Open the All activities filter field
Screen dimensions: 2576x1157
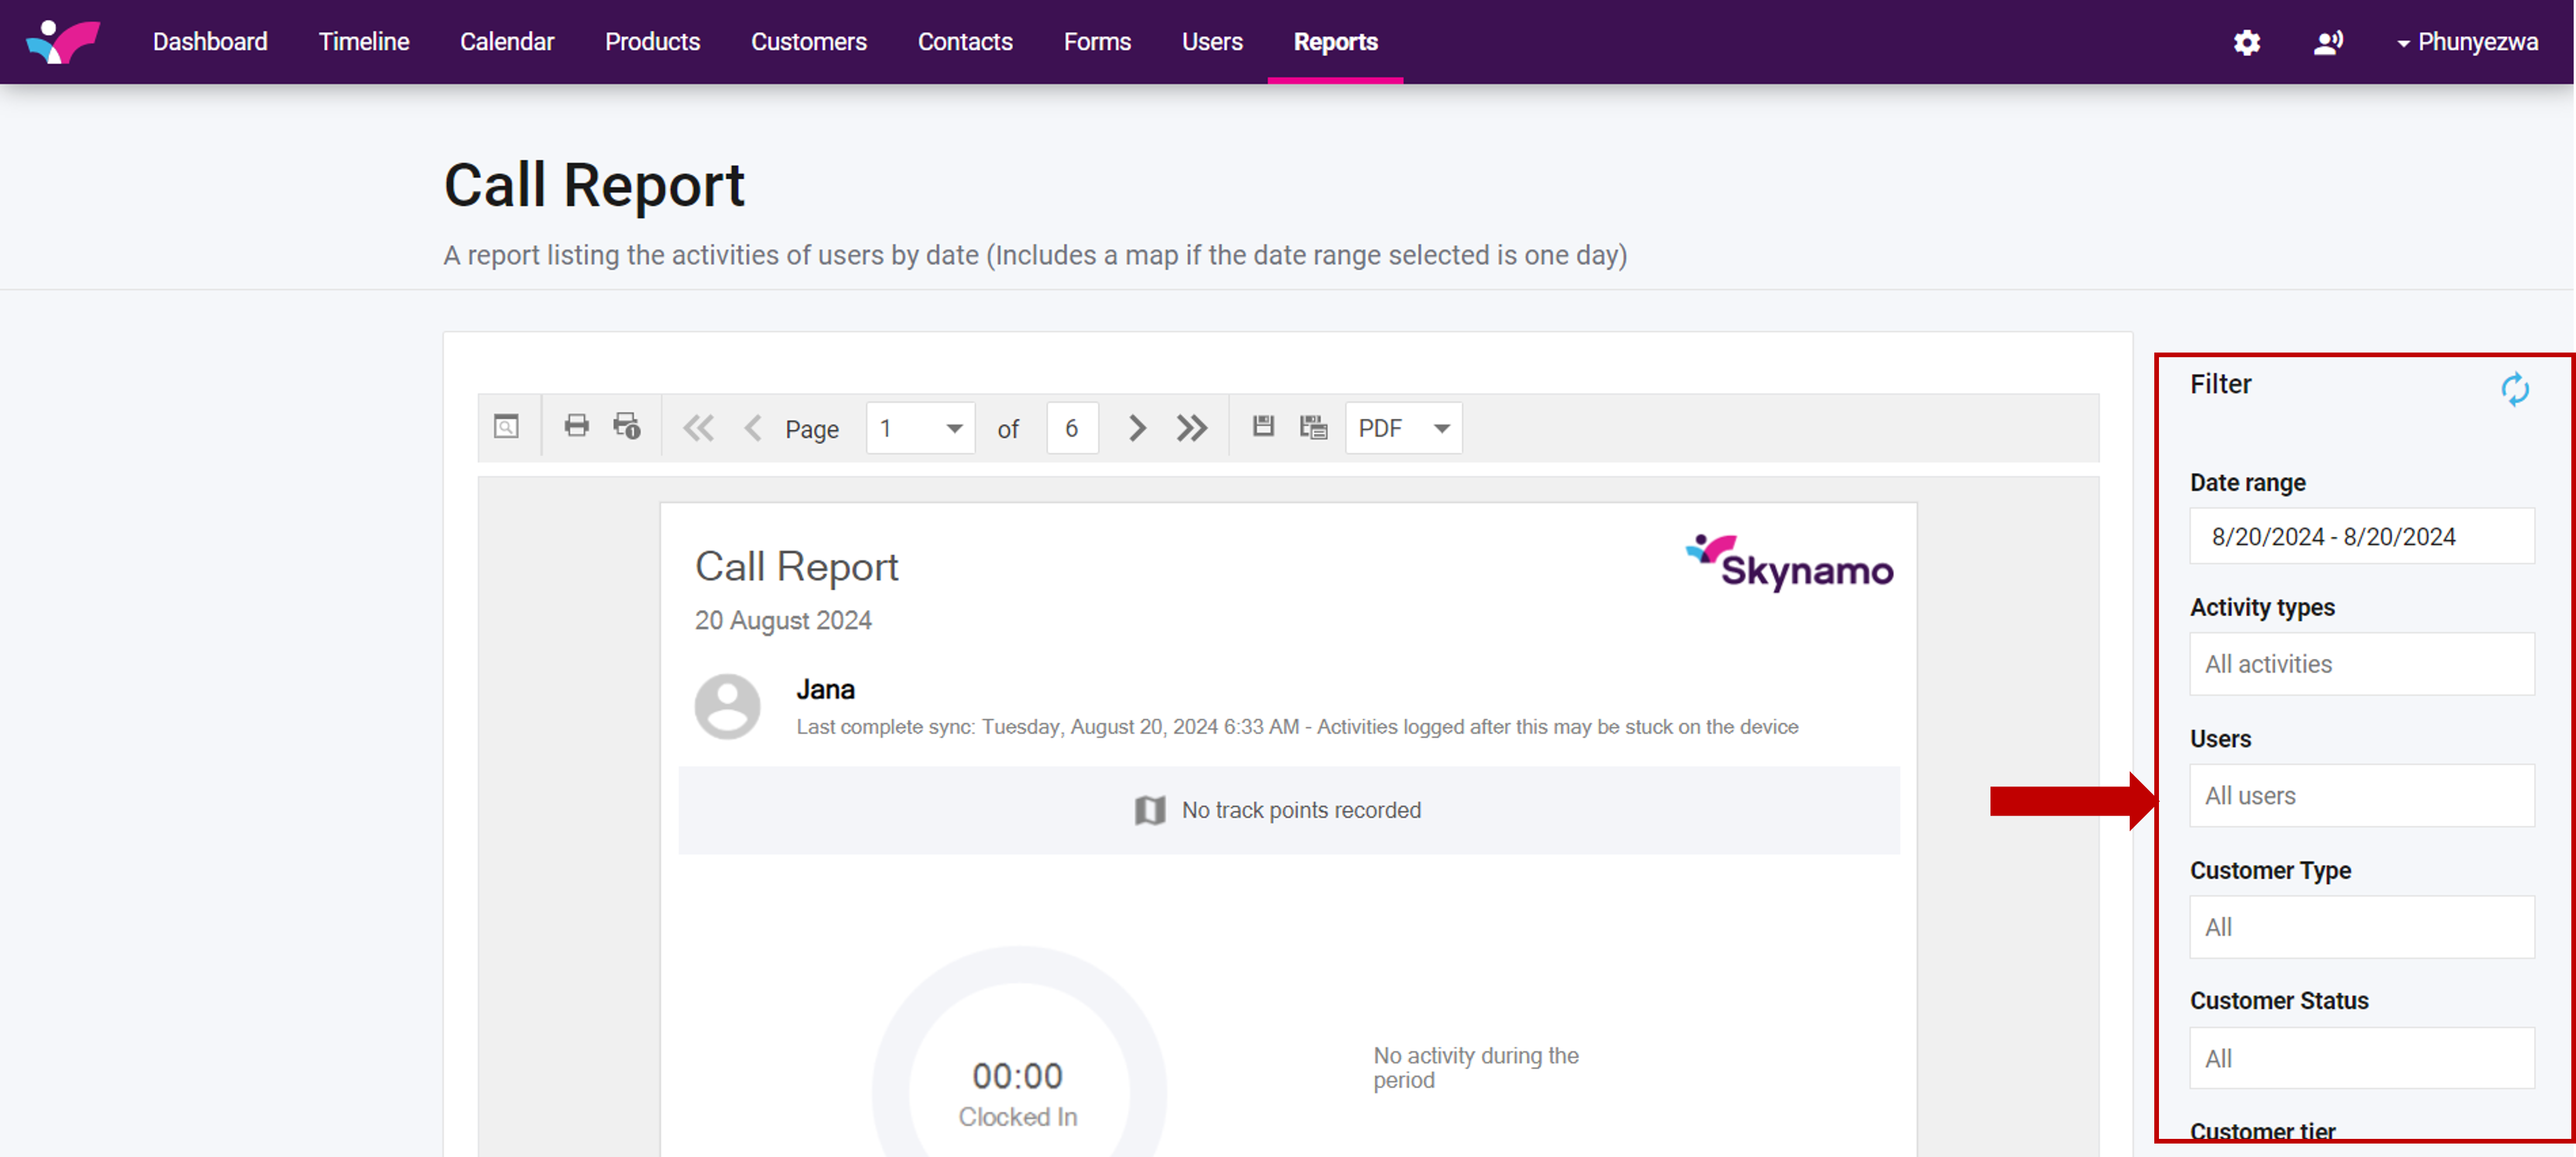(x=2361, y=664)
